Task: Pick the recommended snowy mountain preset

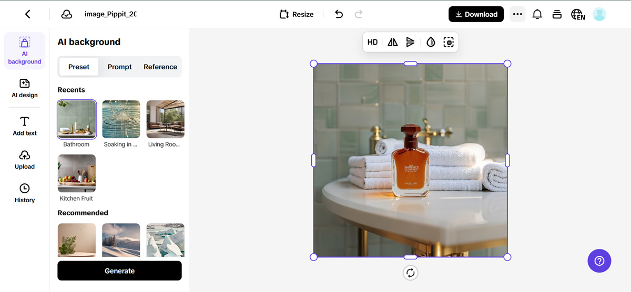Action: click(x=121, y=240)
